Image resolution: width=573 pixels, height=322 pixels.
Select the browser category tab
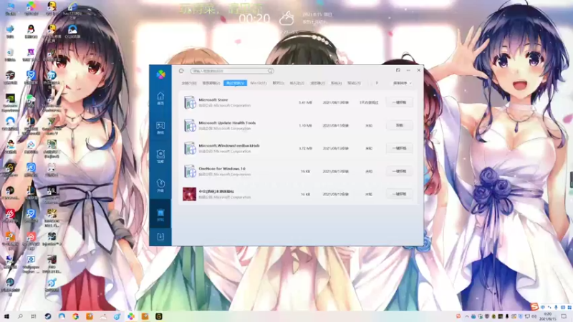[x=317, y=83]
